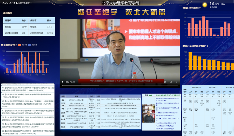The image size is (234, 136).
Task: Select the 李全 teacher row
Action: click(101, 109)
